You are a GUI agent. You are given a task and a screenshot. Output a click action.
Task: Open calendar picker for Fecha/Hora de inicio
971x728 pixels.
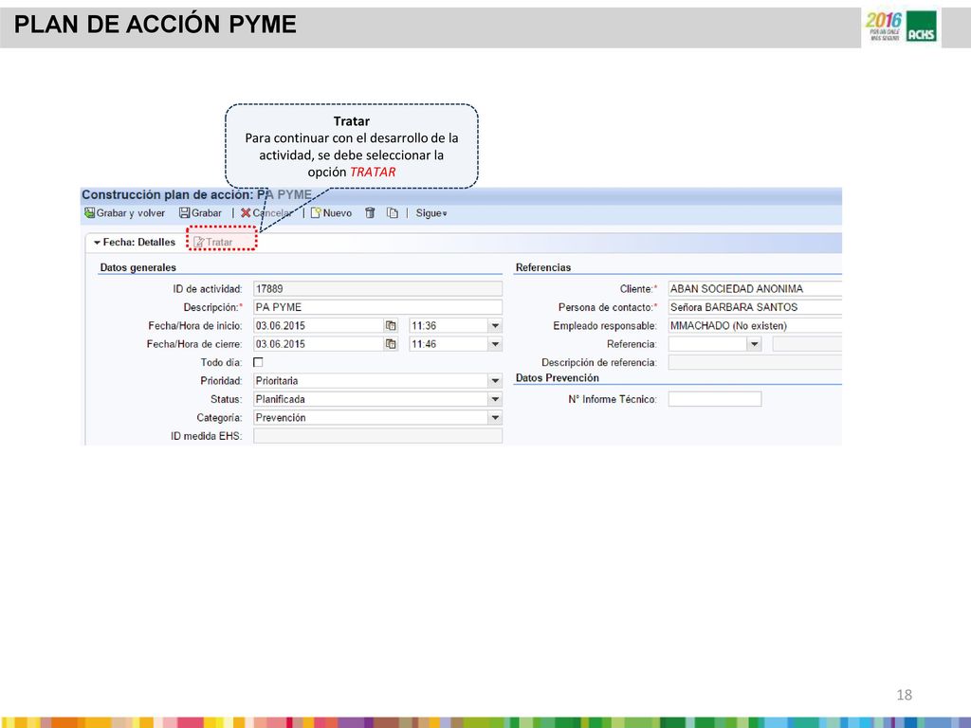click(x=391, y=326)
